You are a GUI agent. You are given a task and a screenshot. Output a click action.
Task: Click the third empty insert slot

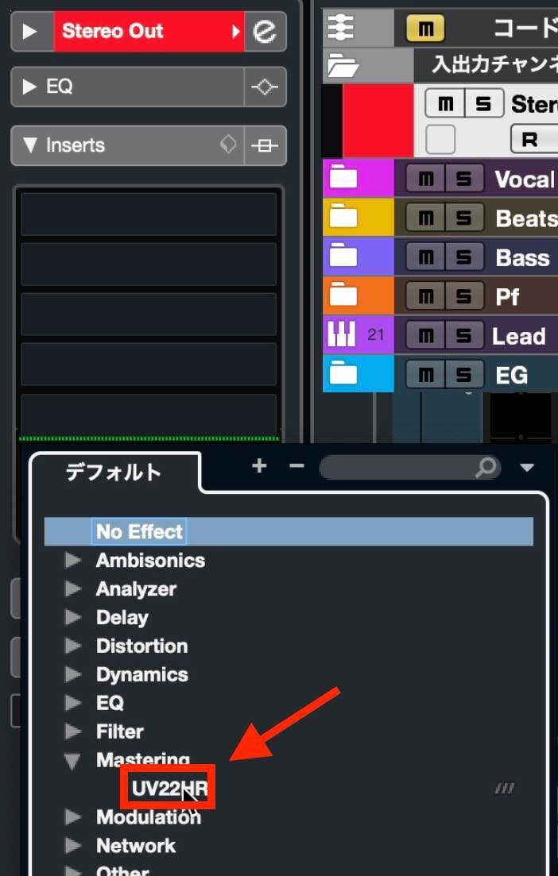[x=149, y=315]
